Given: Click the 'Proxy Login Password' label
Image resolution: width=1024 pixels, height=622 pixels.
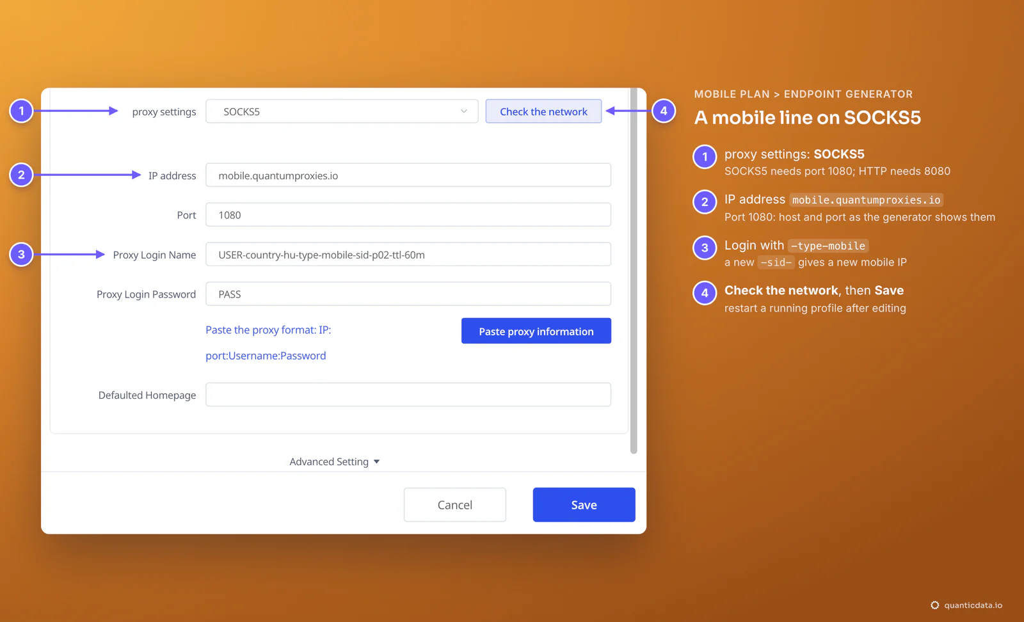Looking at the screenshot, I should 146,294.
